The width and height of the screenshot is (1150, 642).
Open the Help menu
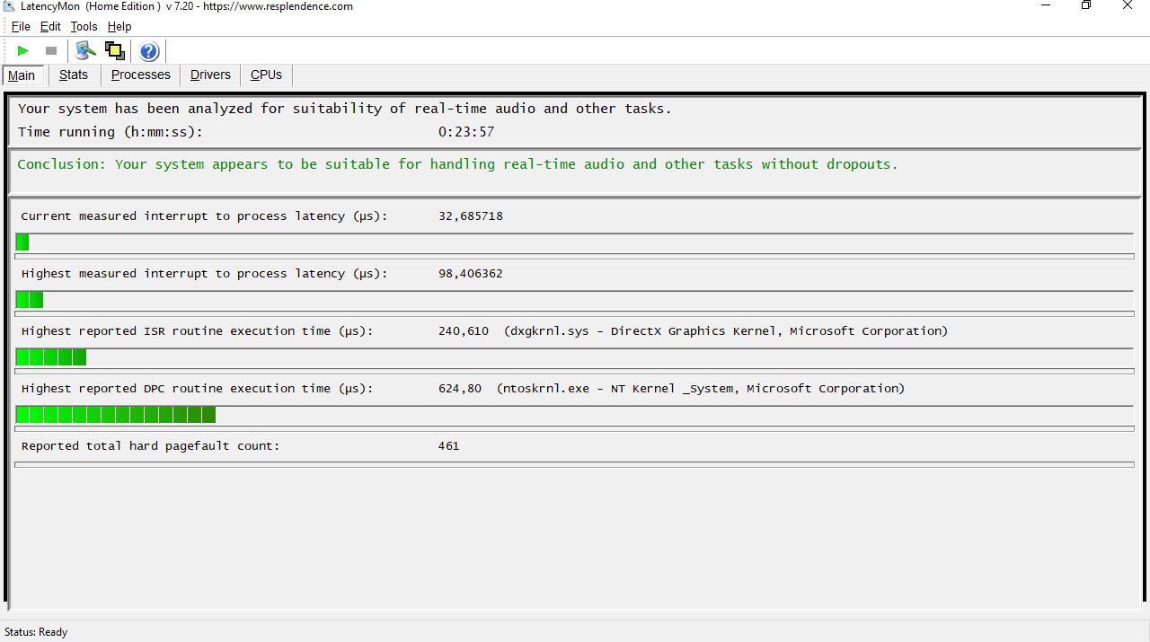click(x=119, y=27)
